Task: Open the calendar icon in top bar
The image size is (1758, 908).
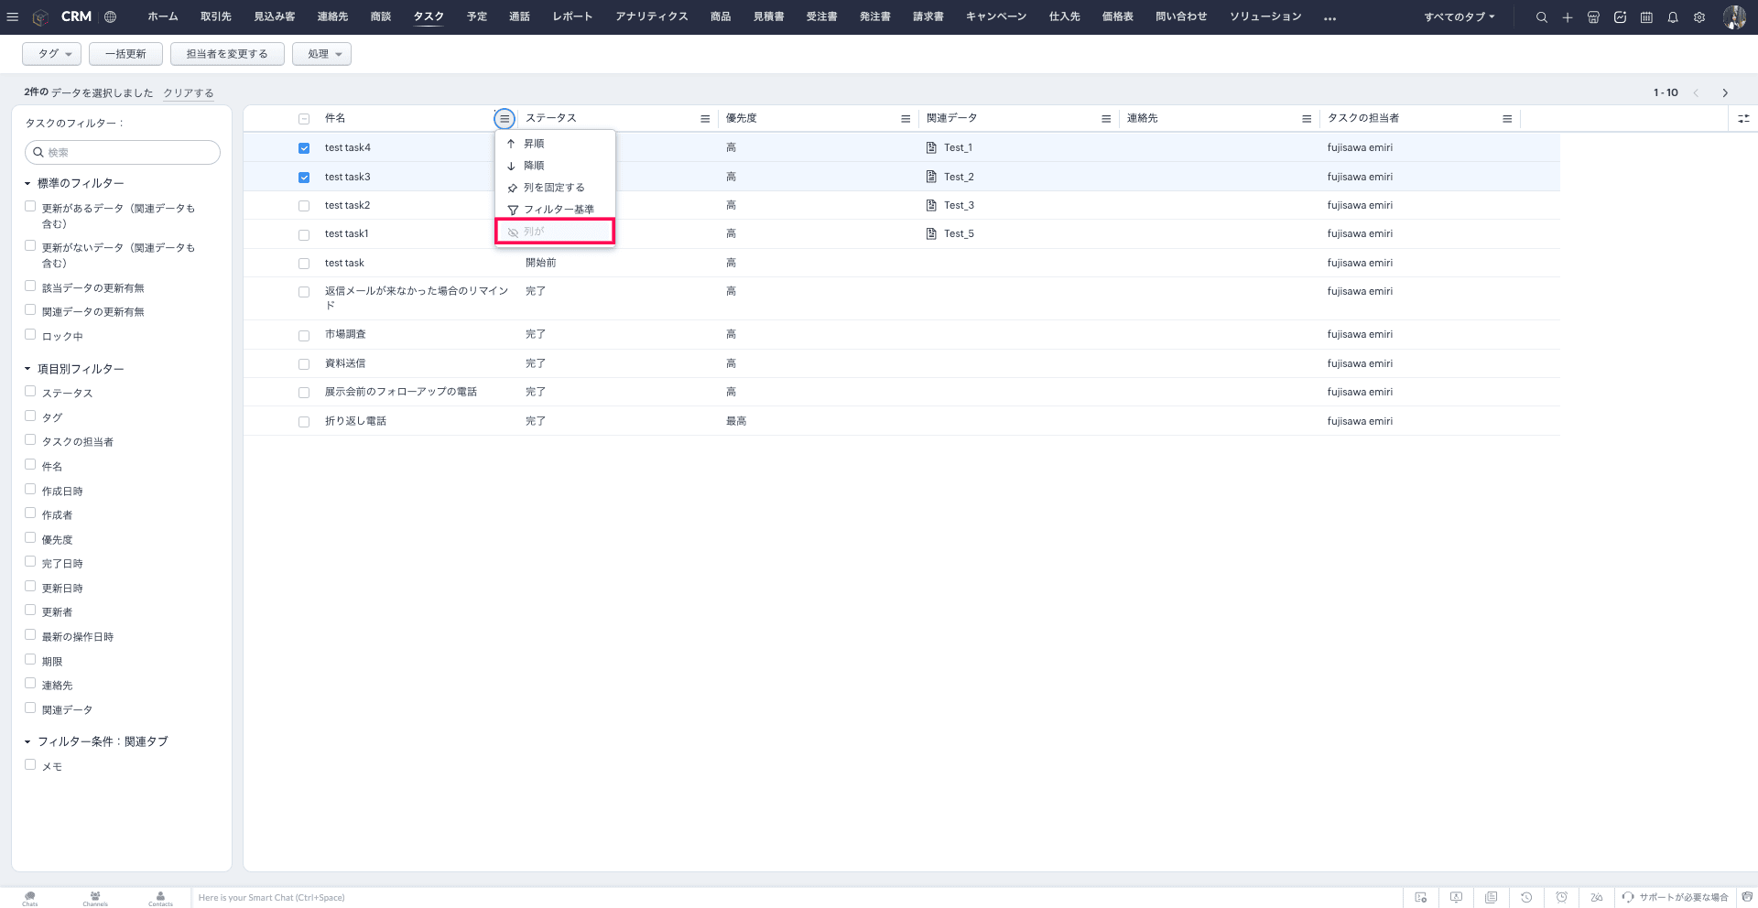Action: pyautogui.click(x=1646, y=17)
